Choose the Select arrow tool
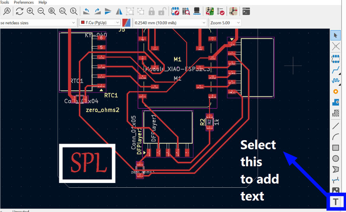 click(336, 35)
